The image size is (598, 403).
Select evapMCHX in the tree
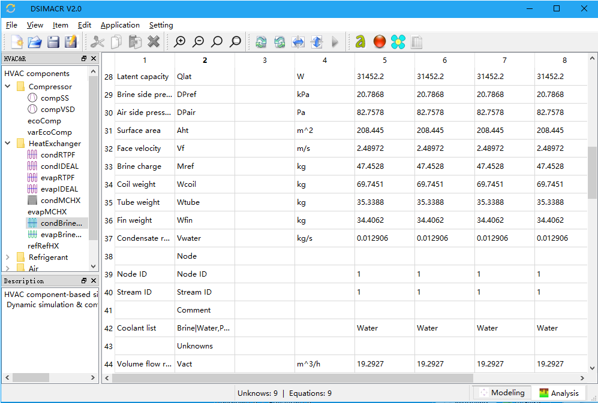coord(47,212)
